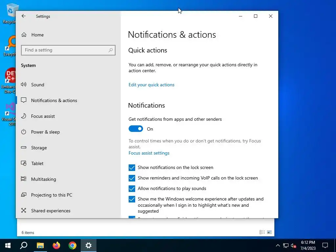Click the Home house icon
Screen dimensions: 336x252
click(24, 35)
